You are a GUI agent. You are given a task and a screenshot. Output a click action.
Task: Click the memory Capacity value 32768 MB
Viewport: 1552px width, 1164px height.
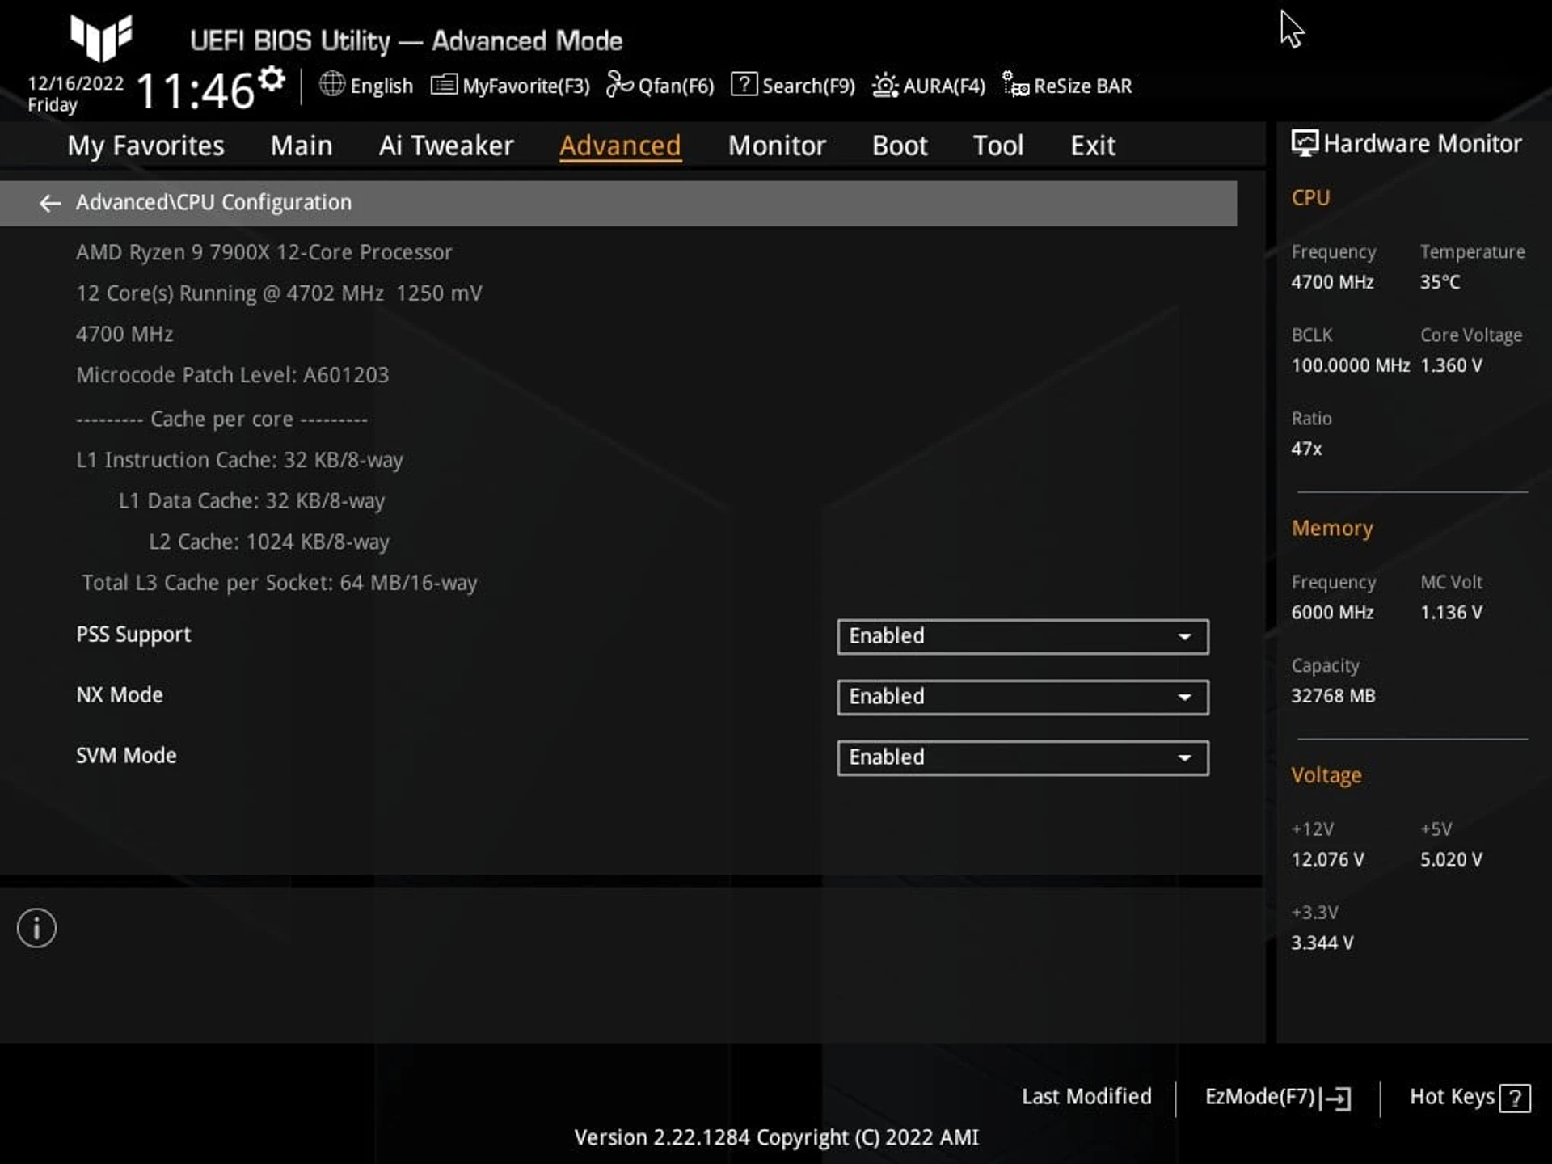point(1333,696)
